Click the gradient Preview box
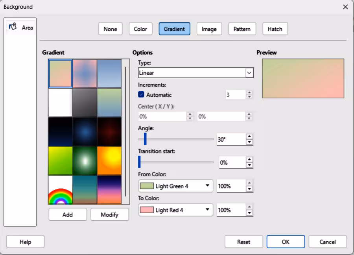The width and height of the screenshot is (354, 255). tap(303, 78)
